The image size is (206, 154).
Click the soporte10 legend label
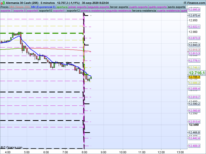click(x=46, y=11)
